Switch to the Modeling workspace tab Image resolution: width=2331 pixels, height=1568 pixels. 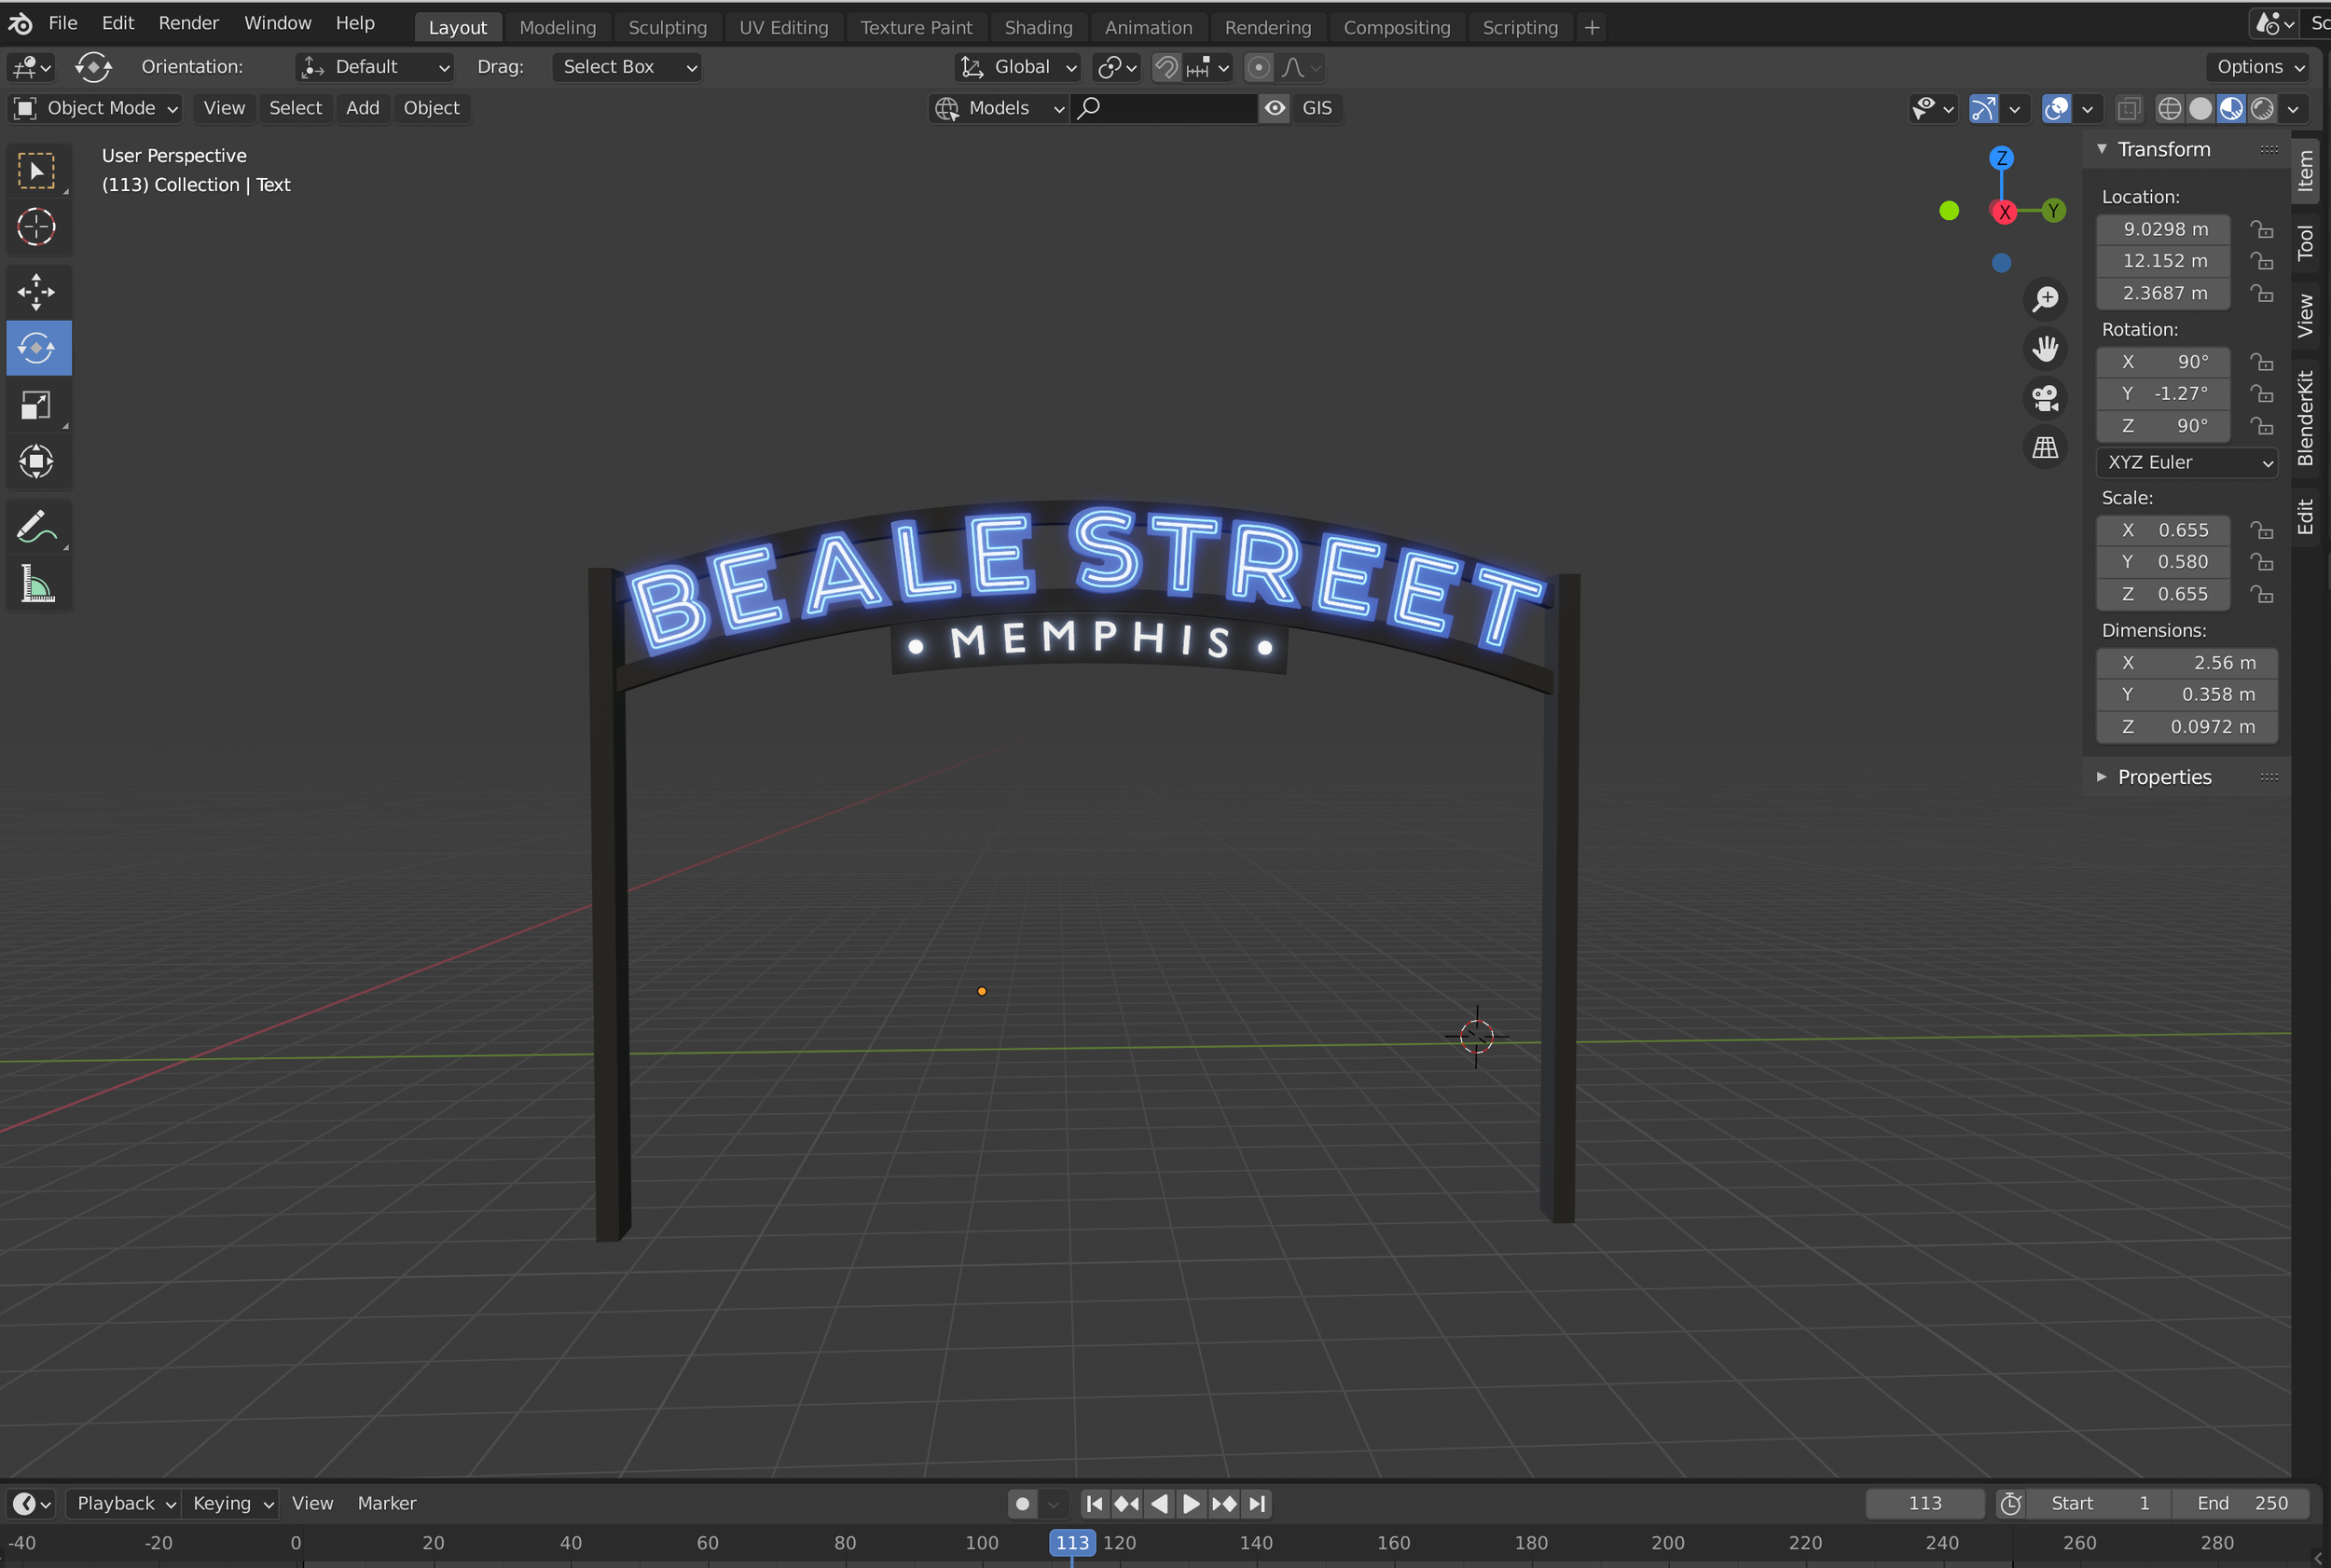tap(557, 28)
